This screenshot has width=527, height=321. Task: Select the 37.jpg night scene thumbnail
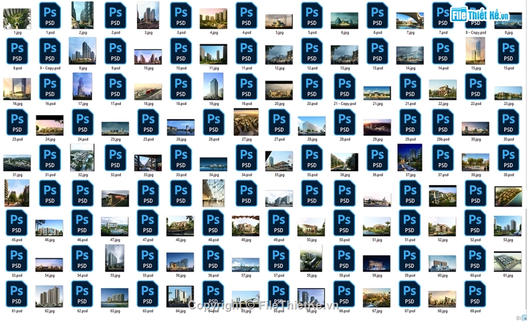pos(410,158)
